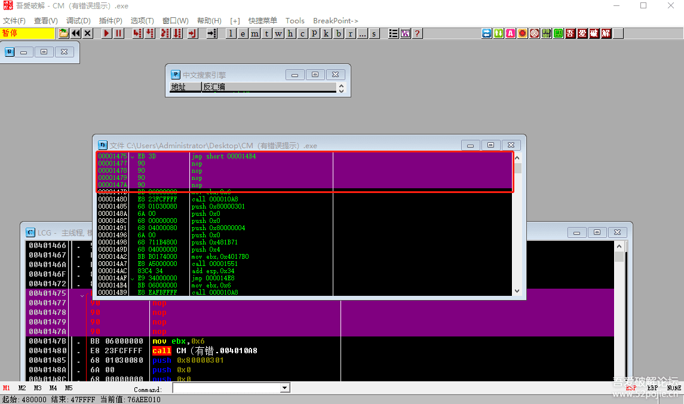The width and height of the screenshot is (684, 404).
Task: Click the Run program play icon
Action: coord(106,33)
